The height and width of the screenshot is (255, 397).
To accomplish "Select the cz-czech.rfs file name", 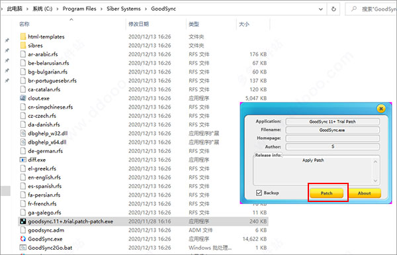I will click(x=42, y=116).
